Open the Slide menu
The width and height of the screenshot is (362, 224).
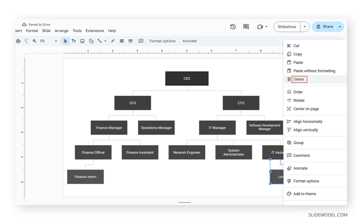pyautogui.click(x=46, y=31)
